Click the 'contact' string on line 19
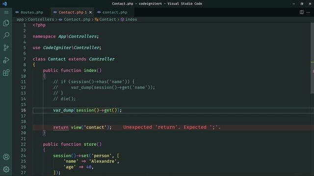This screenshot has height=176, width=314. click(x=95, y=127)
